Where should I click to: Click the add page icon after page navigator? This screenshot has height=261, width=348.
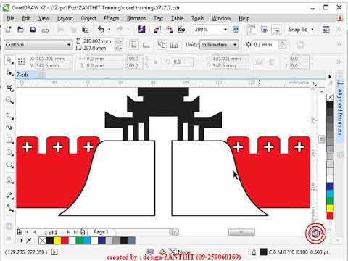point(83,232)
